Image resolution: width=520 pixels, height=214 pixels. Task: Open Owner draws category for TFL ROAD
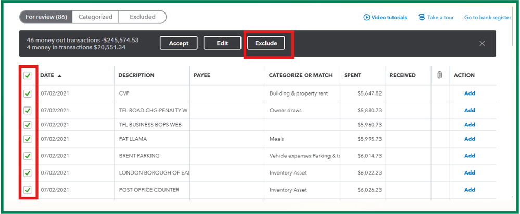tap(302, 110)
